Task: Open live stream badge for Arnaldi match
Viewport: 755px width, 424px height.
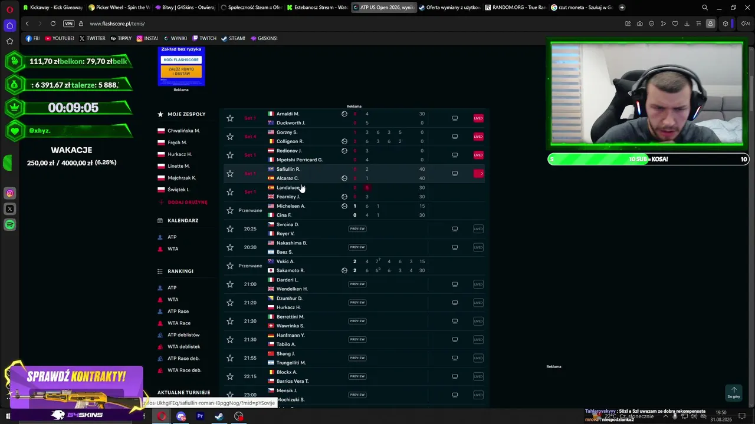Action: [478, 118]
